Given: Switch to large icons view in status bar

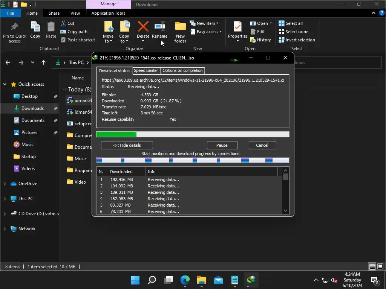Looking at the screenshot, I should pyautogui.click(x=380, y=266).
